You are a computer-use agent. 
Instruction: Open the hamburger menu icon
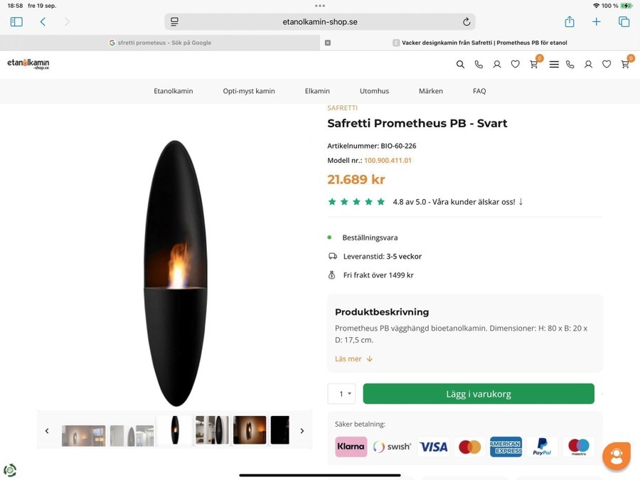tap(554, 64)
